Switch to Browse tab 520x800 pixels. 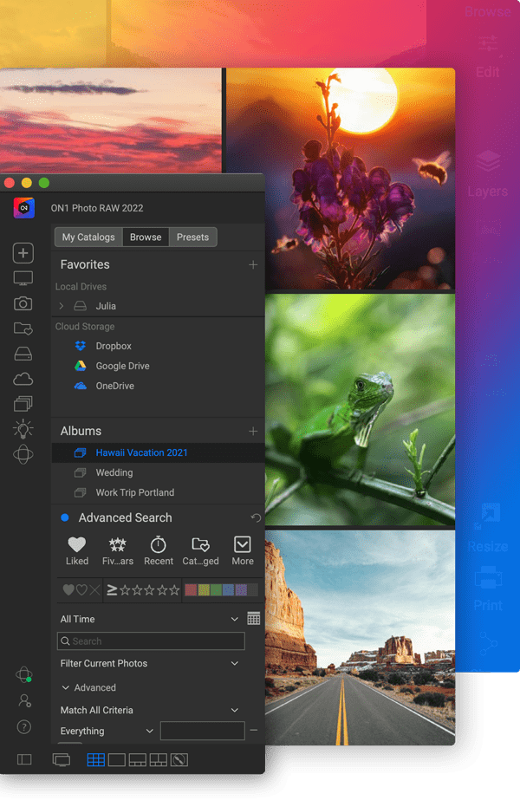point(146,237)
